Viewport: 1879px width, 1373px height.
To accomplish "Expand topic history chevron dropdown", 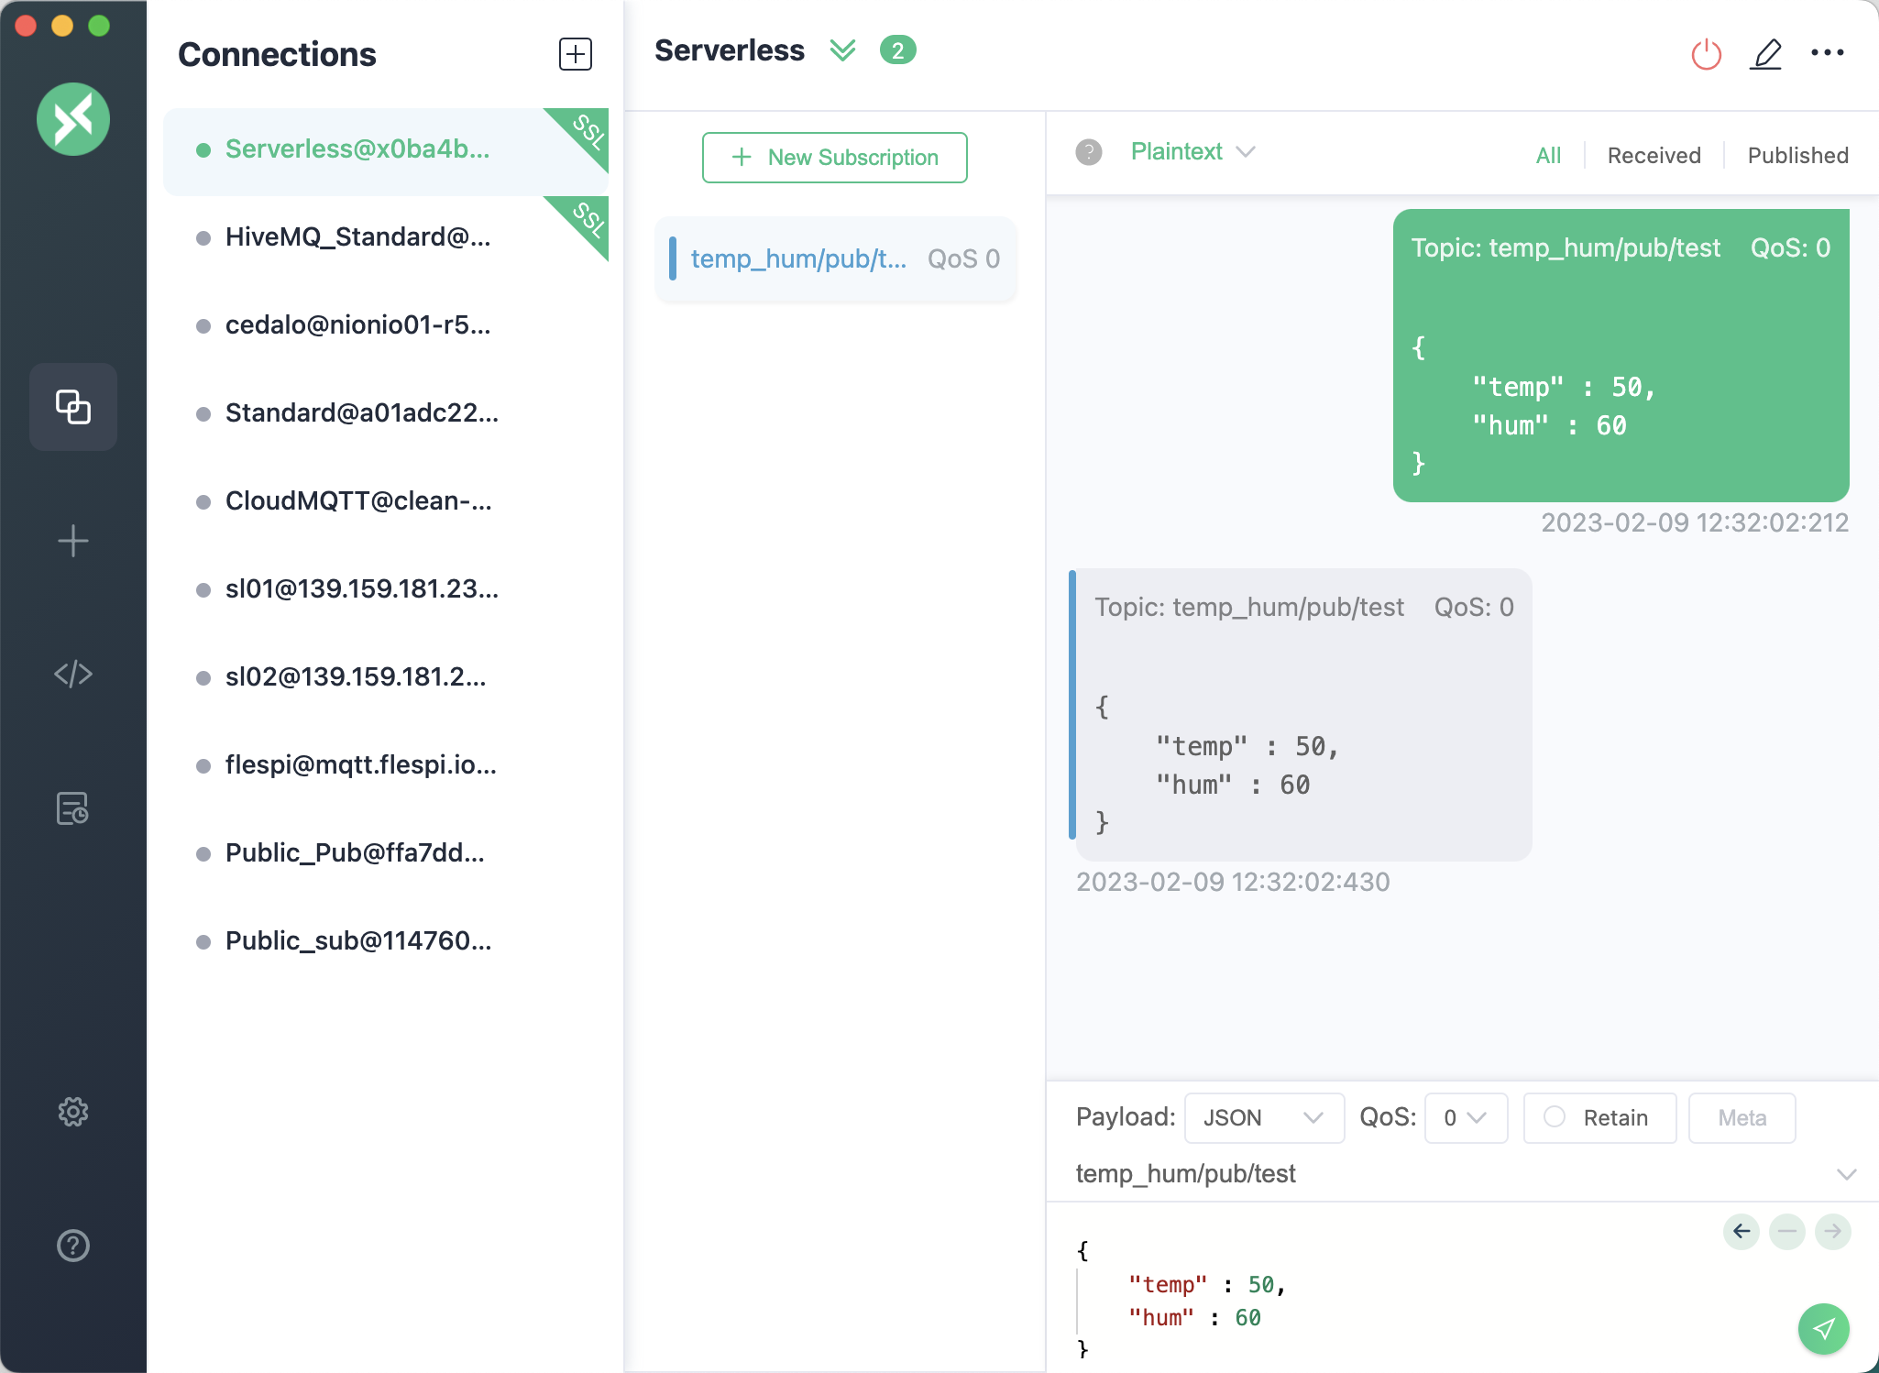I will [1846, 1174].
